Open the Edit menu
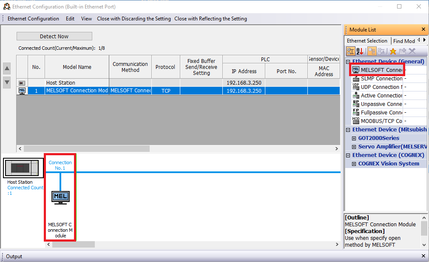The image size is (429, 262). click(x=70, y=19)
